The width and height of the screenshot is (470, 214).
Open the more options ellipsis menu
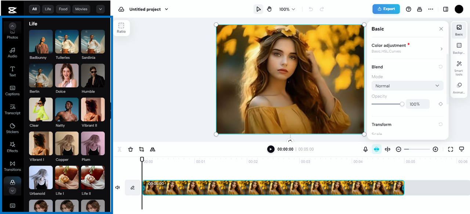(x=431, y=9)
